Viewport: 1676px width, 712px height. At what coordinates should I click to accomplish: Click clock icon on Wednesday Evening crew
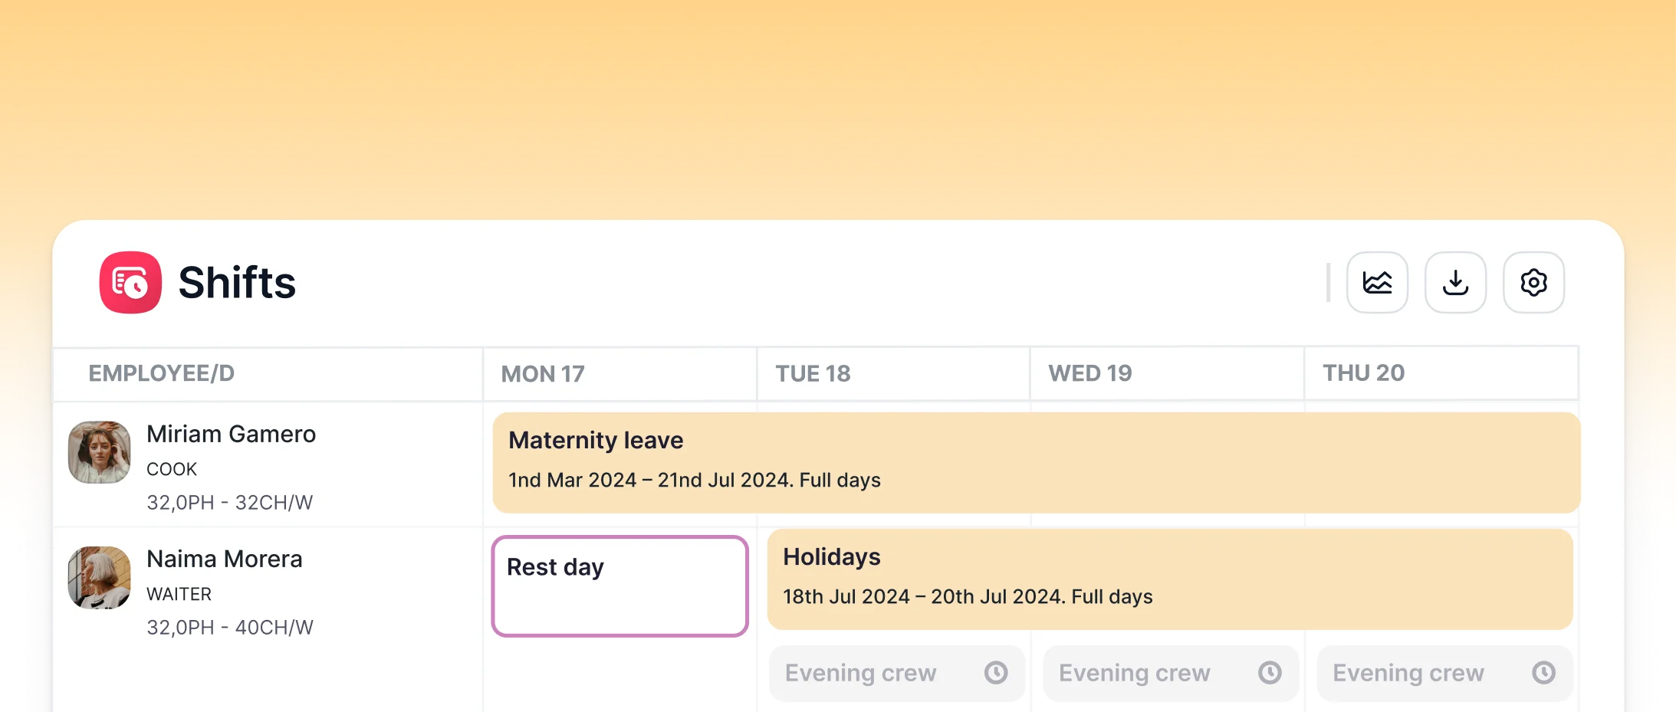[x=1270, y=673]
